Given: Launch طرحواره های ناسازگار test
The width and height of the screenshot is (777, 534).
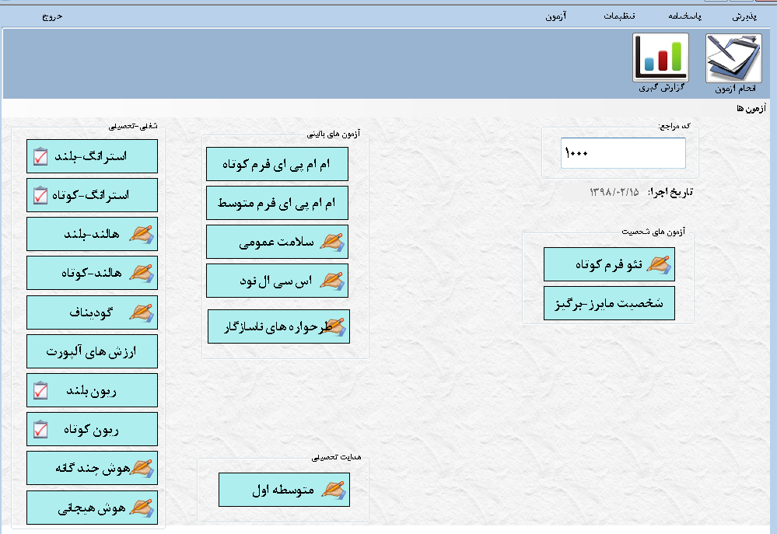Looking at the screenshot, I should pos(278,326).
